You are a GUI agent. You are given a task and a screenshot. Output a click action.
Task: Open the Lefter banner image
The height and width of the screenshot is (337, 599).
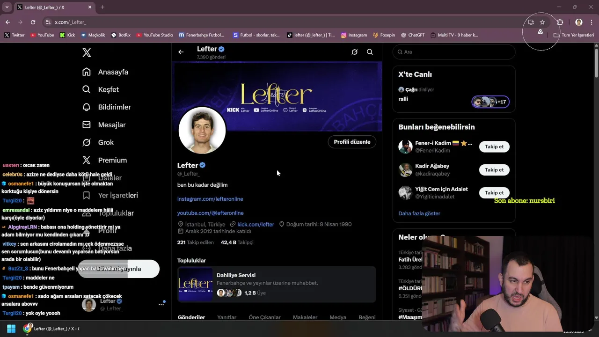click(278, 96)
